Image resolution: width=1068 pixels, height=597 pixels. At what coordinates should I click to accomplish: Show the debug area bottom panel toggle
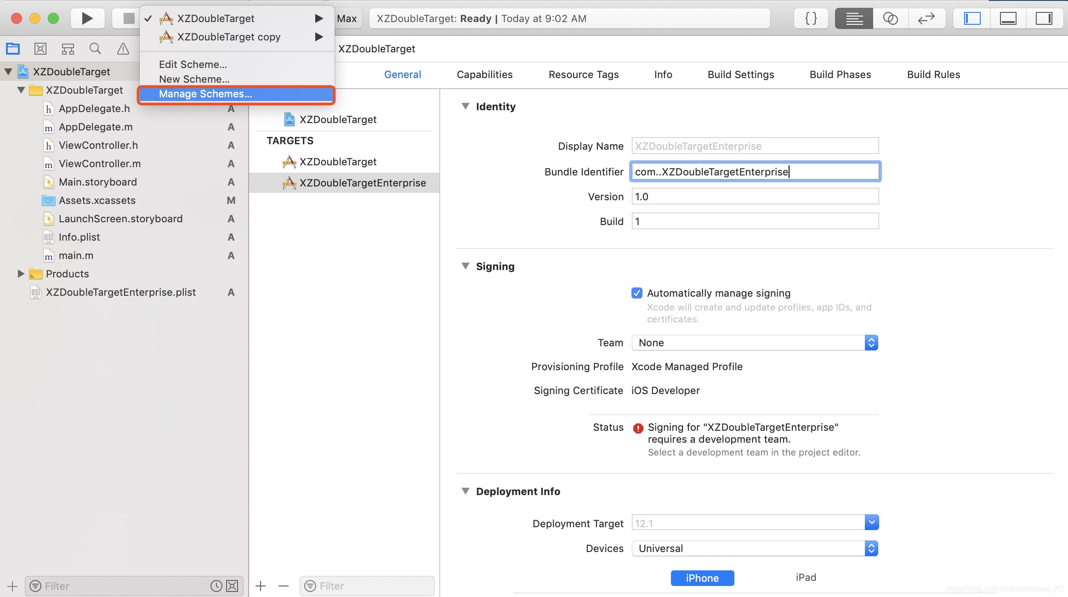click(x=1008, y=18)
